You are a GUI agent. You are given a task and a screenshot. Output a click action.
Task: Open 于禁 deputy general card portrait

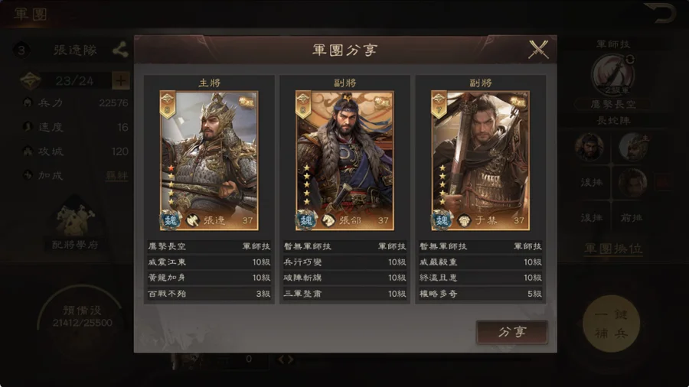point(480,161)
